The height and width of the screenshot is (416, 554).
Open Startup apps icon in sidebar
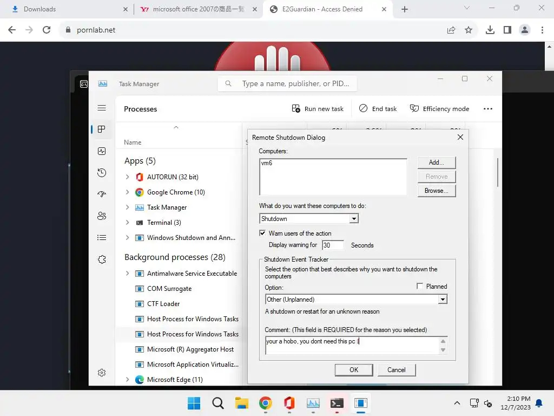[x=102, y=194]
